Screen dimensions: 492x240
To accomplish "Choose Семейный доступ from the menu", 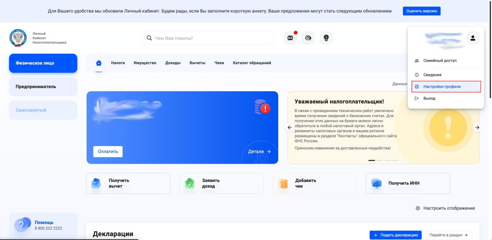I will (x=440, y=61).
